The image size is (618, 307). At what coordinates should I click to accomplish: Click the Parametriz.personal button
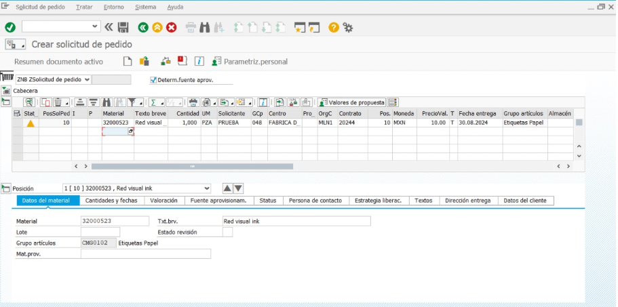[250, 62]
